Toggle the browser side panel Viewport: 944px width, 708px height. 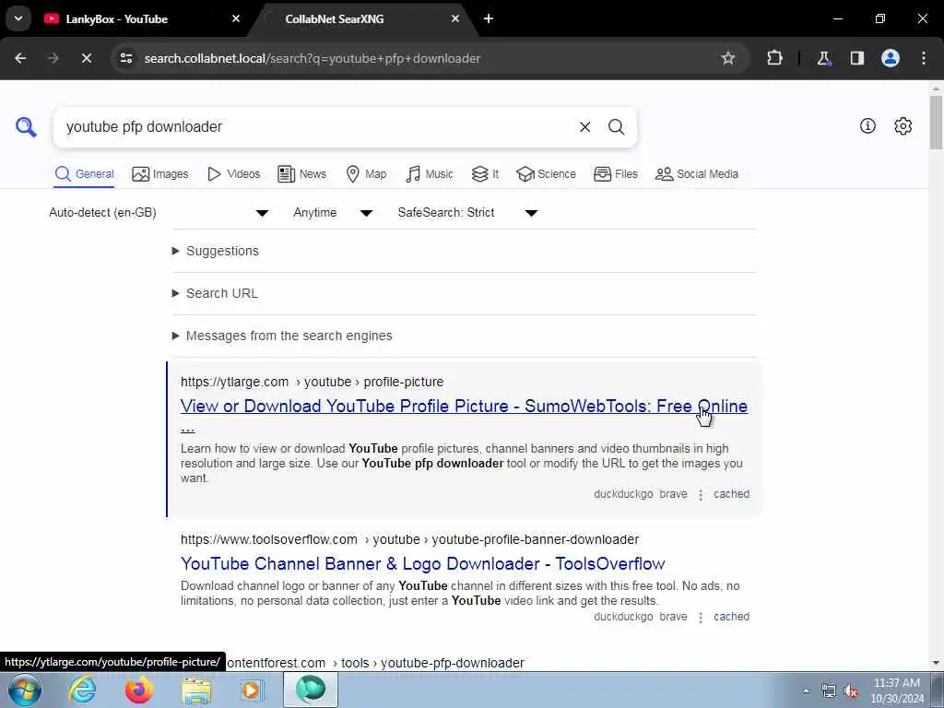point(857,58)
